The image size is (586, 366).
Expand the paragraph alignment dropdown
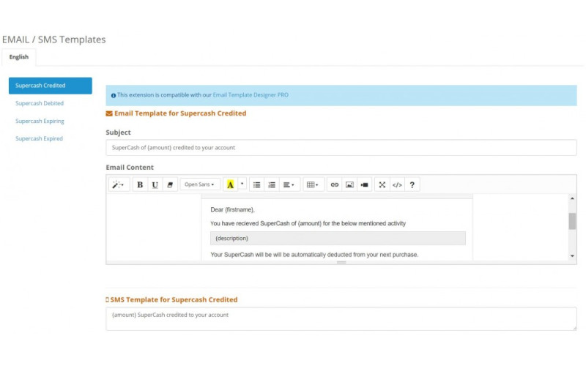coord(289,185)
